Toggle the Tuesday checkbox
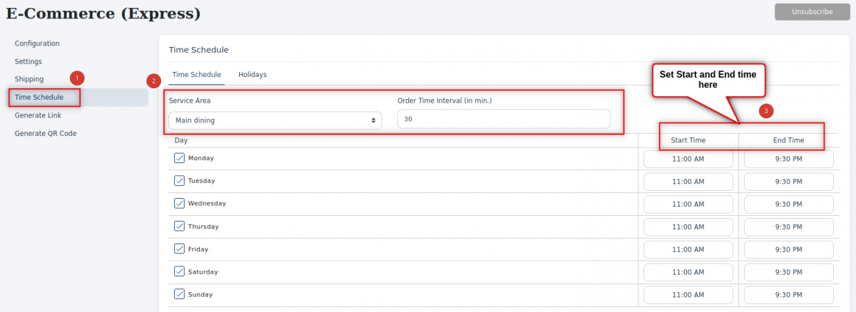This screenshot has width=856, height=312. pyautogui.click(x=180, y=181)
